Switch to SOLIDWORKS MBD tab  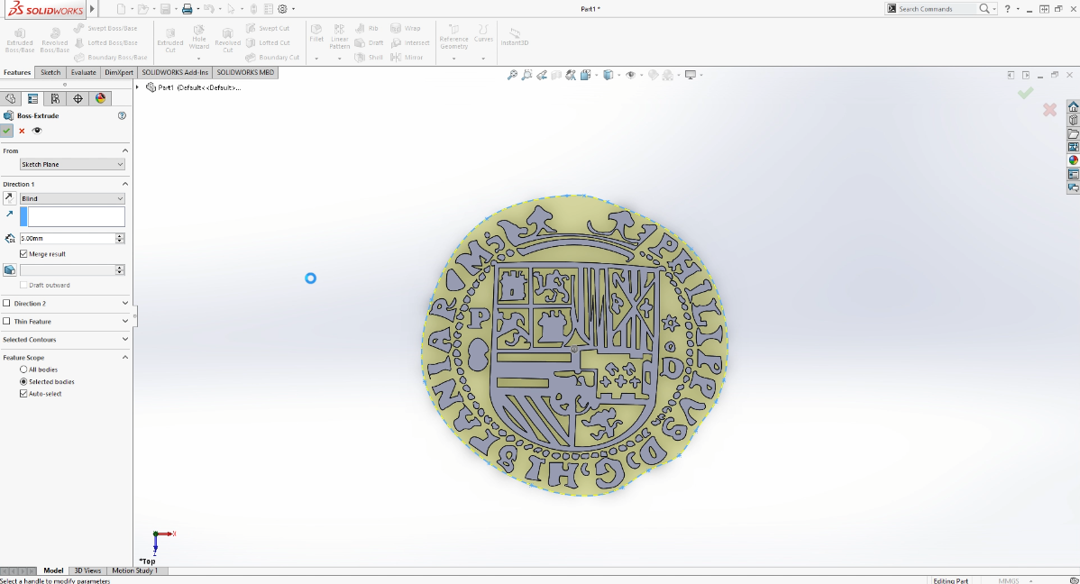[245, 72]
